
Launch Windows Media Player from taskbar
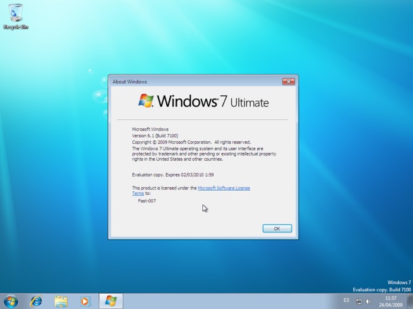pos(86,301)
